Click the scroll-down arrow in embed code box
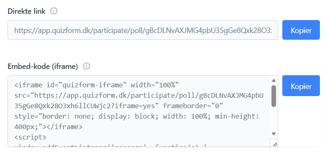327x155 pixels. 274,134
